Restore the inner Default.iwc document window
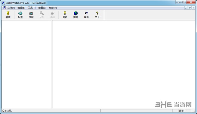The height and width of the screenshot is (114, 197). pyautogui.click(x=190, y=8)
